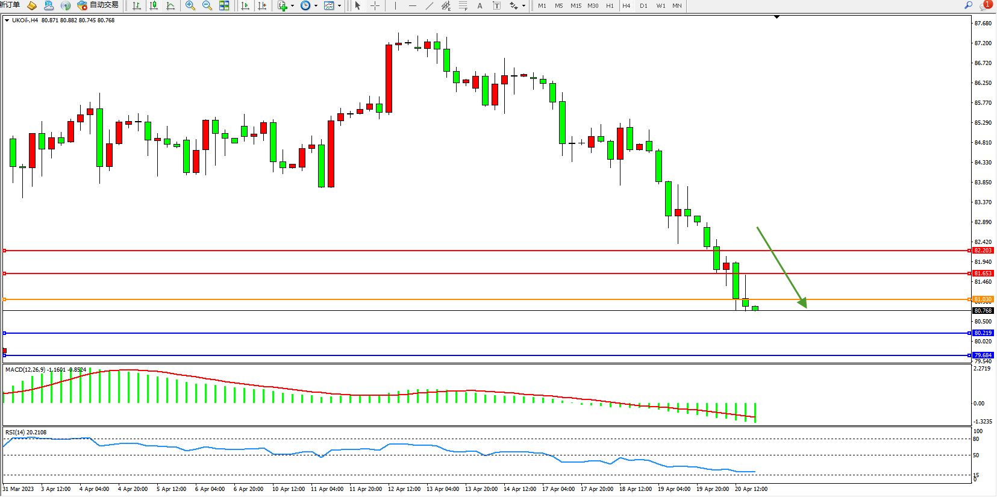
Task: Click the Zoom Out magnifier icon
Action: [x=207, y=5]
